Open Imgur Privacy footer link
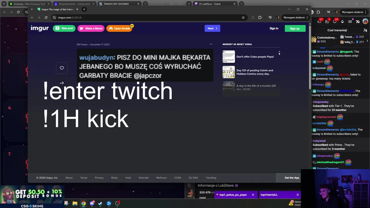This screenshot has width=370, height=208. (99, 178)
